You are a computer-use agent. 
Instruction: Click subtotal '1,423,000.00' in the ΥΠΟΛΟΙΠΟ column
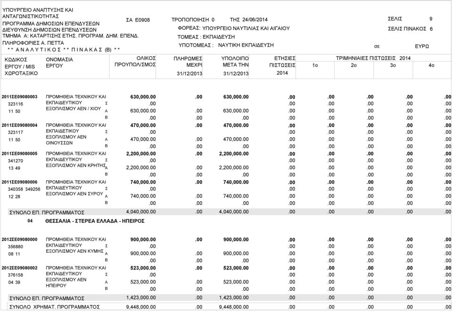pyautogui.click(x=234, y=297)
